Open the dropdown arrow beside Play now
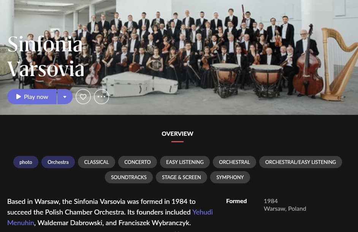The width and height of the screenshot is (358, 232). pyautogui.click(x=65, y=97)
